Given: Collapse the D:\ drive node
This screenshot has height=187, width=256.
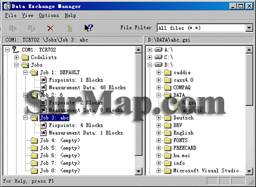Looking at the screenshot, I should (x=149, y=65).
